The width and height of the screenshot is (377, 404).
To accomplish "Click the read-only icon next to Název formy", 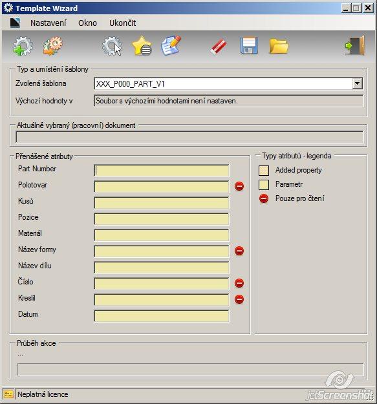I will (x=239, y=251).
